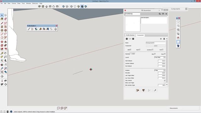201x113 pixels.
Task: Toggle the Start checkbox
Action: pyautogui.click(x=139, y=50)
